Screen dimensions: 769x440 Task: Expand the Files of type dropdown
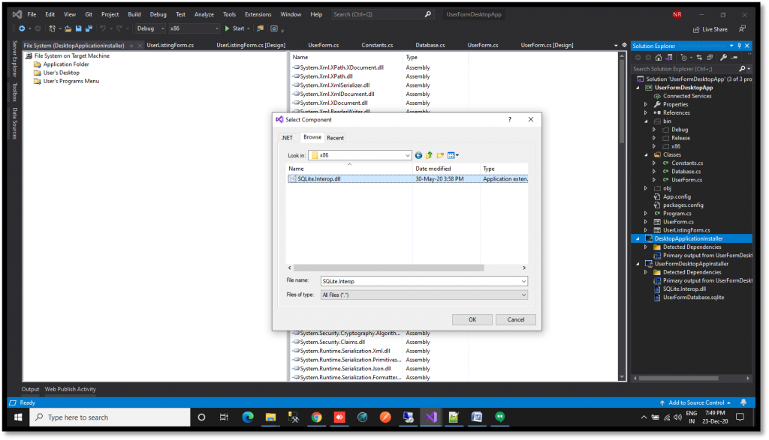click(523, 295)
